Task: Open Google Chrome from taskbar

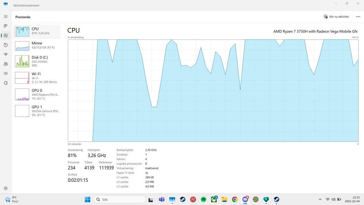Action: point(235,199)
